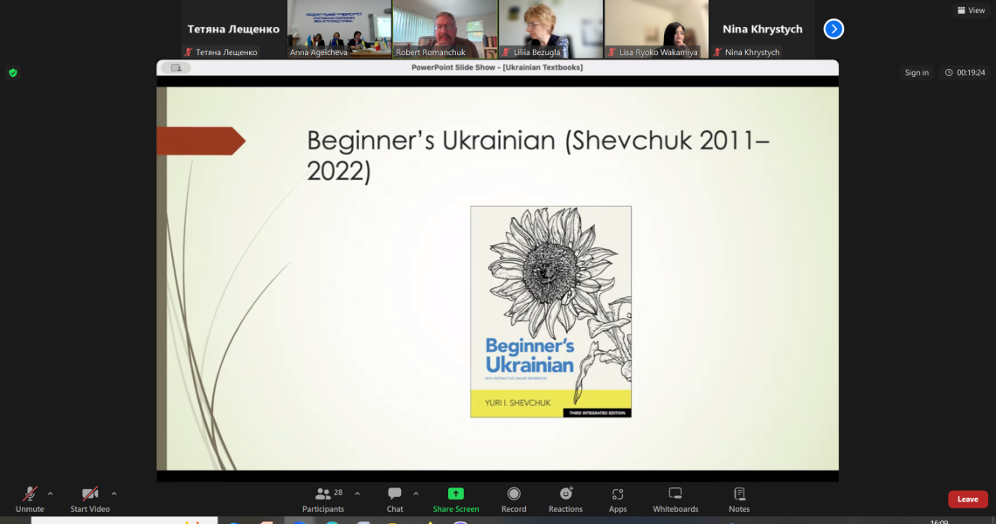Open the Notes panel

pos(739,500)
